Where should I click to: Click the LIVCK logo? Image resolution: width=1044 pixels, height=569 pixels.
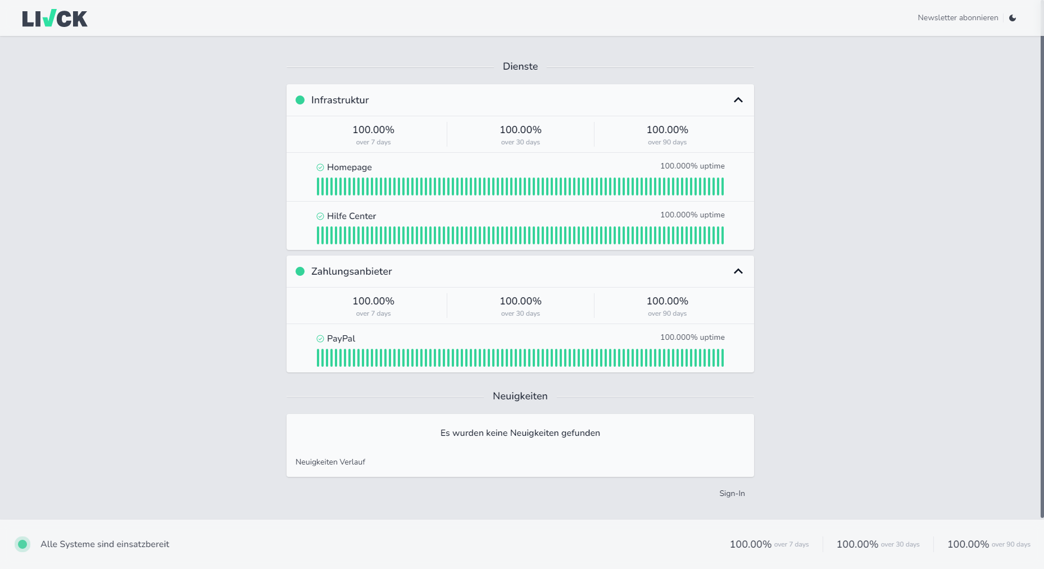tap(55, 19)
